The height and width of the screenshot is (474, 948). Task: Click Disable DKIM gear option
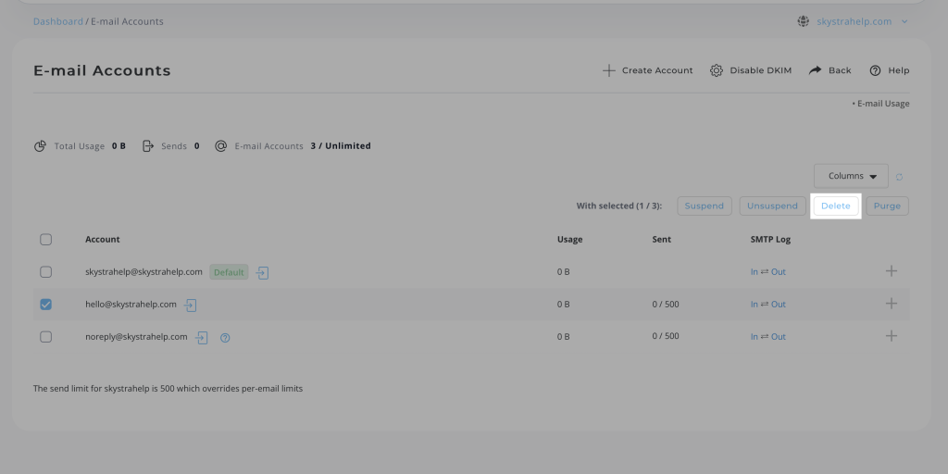tap(753, 70)
